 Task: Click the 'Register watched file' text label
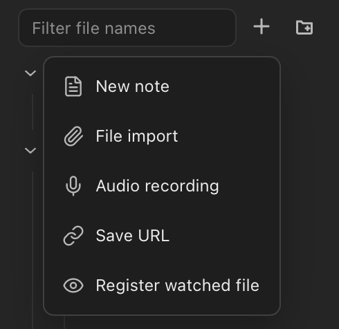click(178, 285)
